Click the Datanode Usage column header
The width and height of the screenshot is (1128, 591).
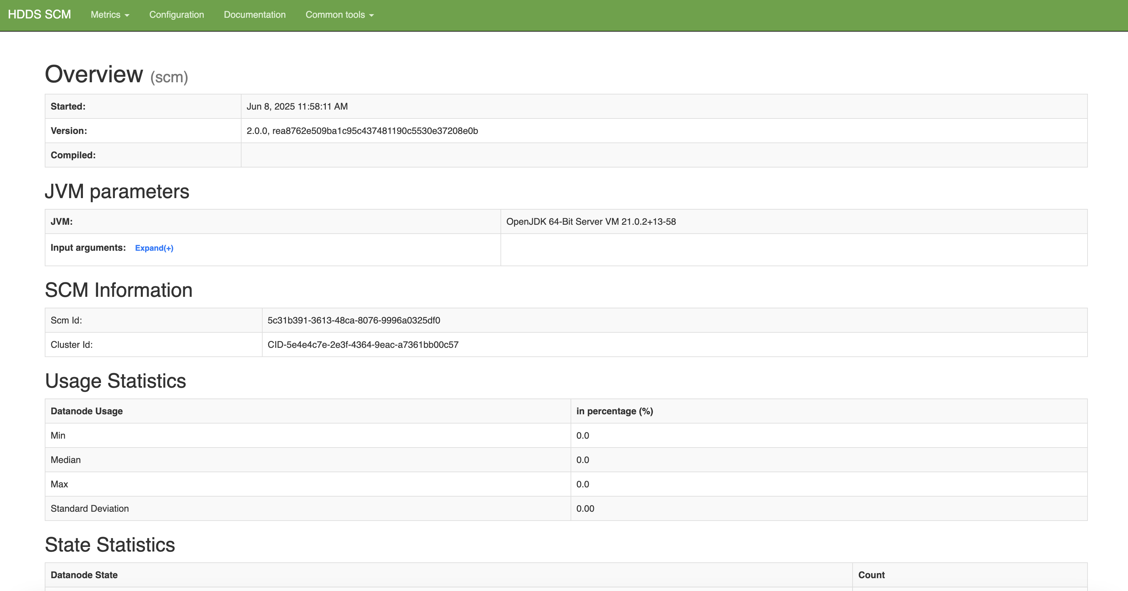(86, 411)
